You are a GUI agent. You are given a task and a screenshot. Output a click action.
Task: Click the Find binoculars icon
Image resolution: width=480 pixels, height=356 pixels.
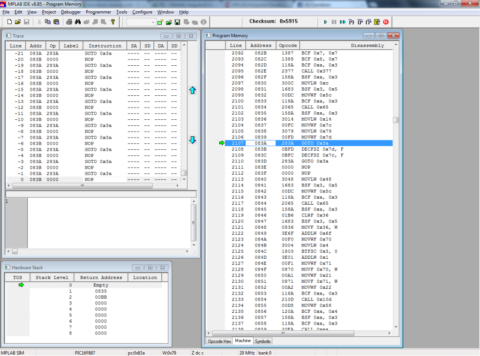[78, 22]
